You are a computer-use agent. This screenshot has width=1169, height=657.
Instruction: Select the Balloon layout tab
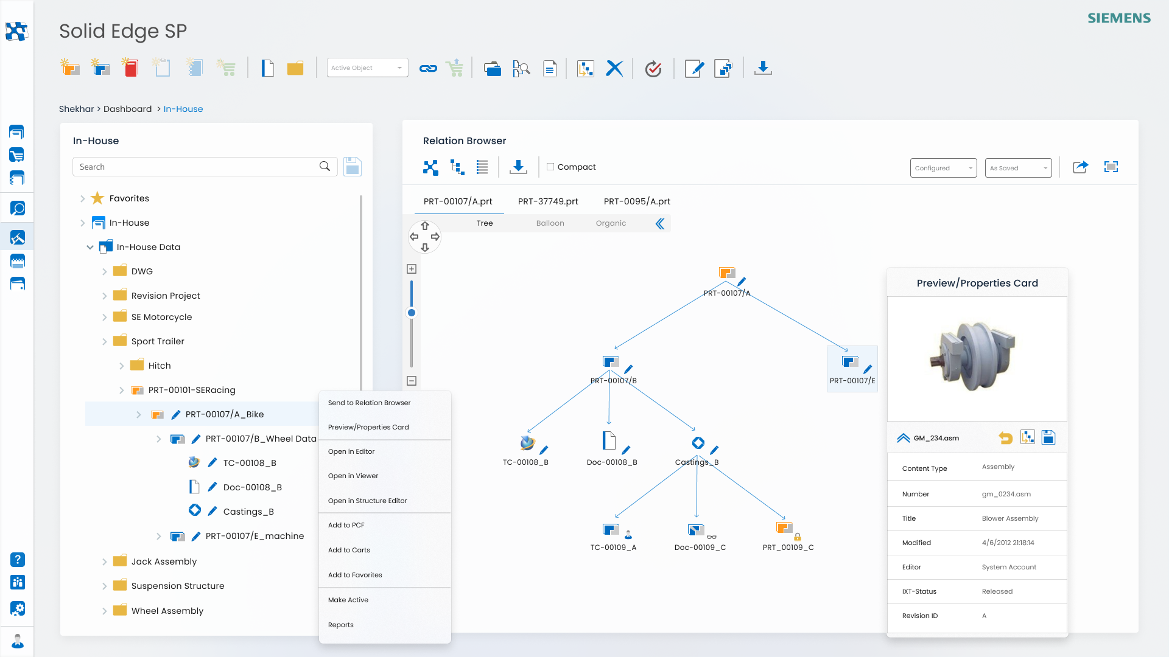tap(550, 223)
